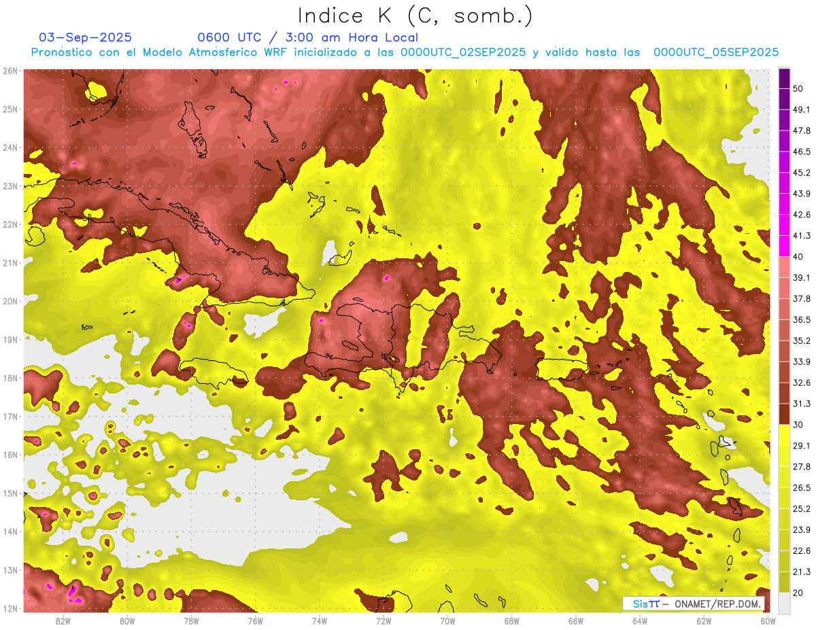The image size is (816, 630).
Task: Click the colorbar value 20
Action: coord(799,593)
